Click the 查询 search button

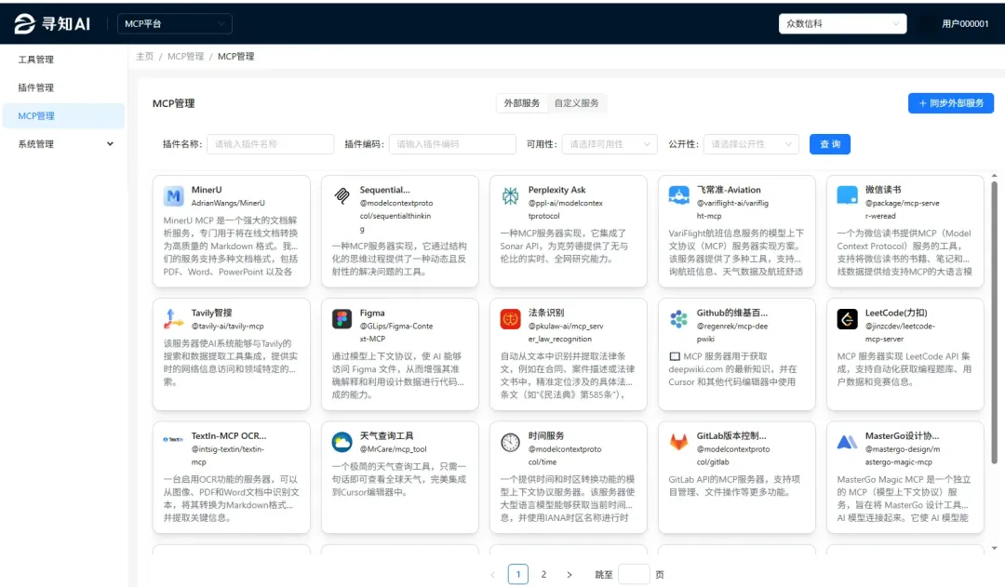point(829,144)
